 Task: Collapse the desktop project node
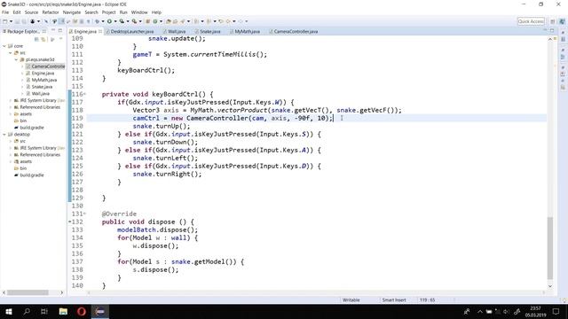coord(4,134)
